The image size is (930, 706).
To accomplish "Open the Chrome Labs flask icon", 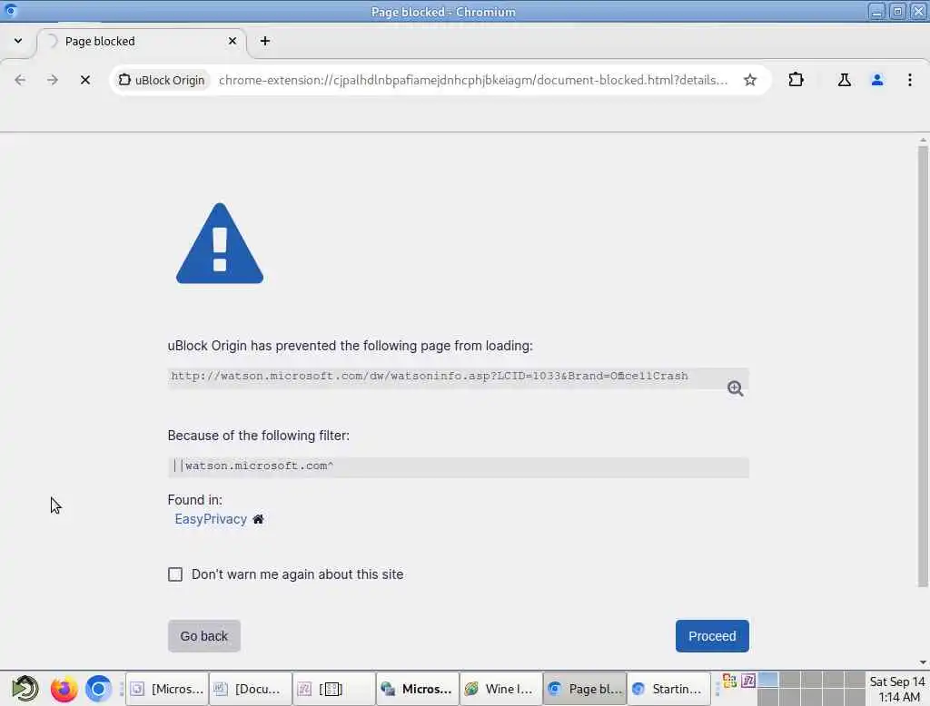I will [844, 80].
